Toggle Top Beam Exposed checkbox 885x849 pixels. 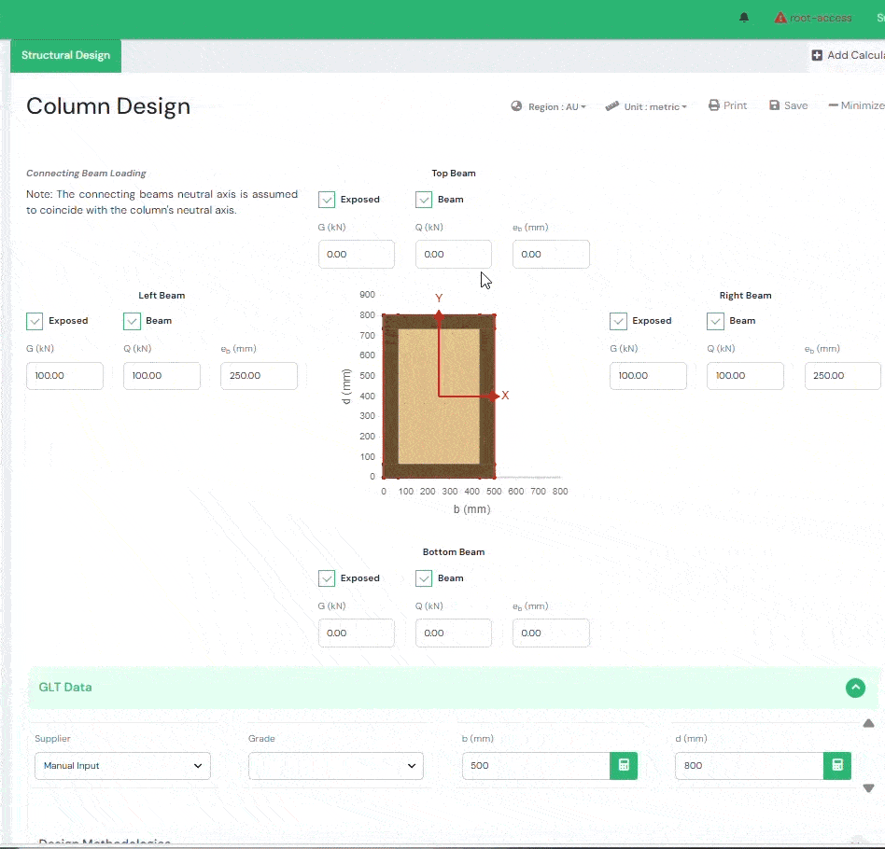point(327,200)
